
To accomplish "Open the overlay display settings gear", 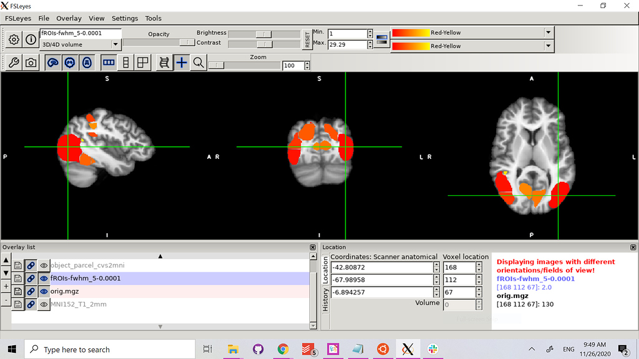I will point(13,39).
